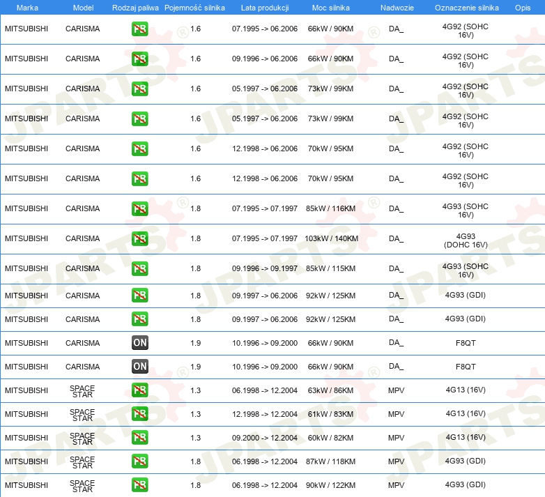The width and height of the screenshot is (545, 497).
Task: Click the Marka column header
Action: [27, 8]
